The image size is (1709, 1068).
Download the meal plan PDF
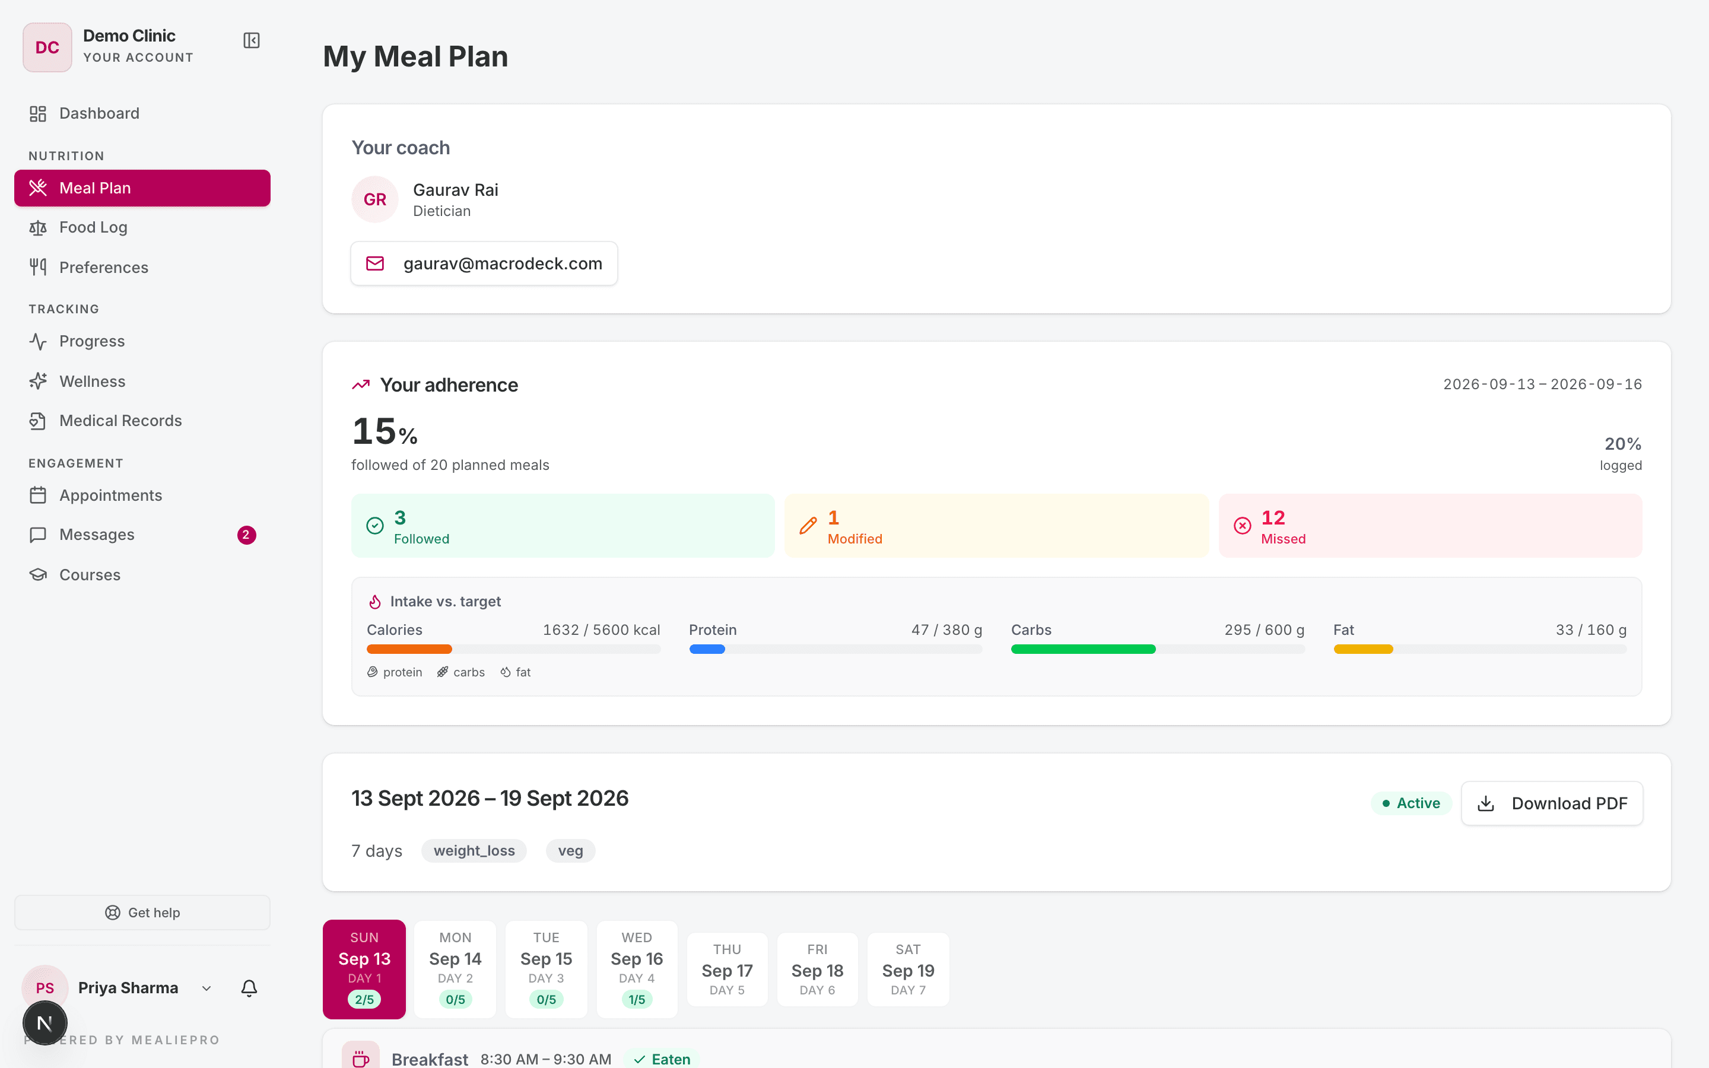pos(1552,803)
